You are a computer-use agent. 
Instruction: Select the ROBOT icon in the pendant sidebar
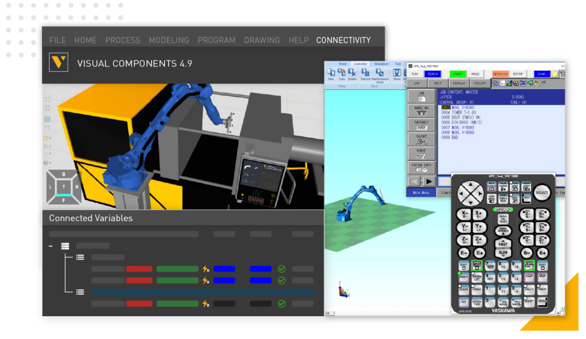(422, 154)
